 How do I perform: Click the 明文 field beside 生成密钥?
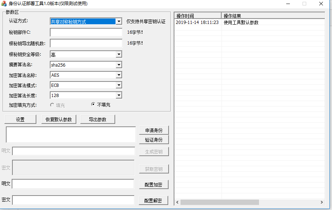74,151
